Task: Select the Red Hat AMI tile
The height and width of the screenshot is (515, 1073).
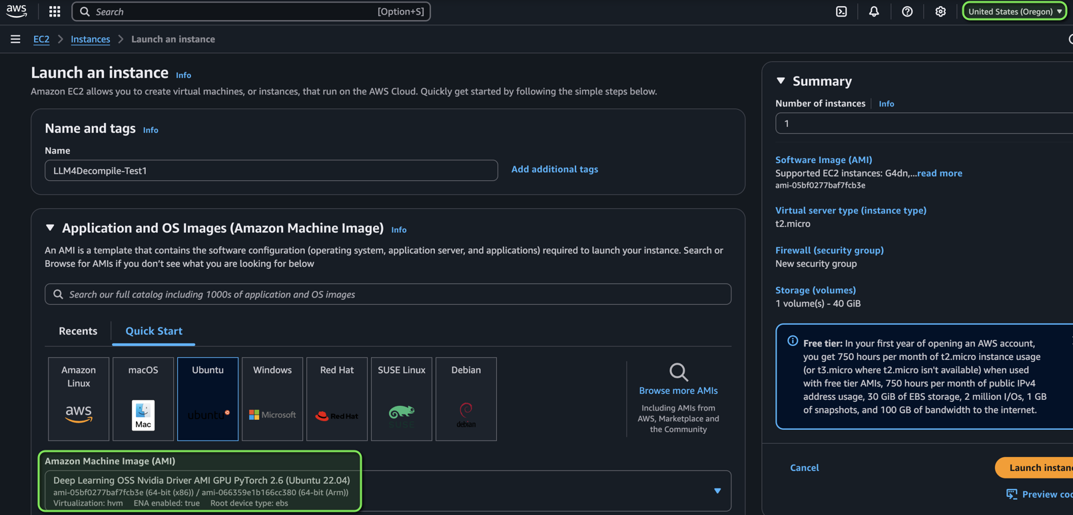Action: (337, 399)
